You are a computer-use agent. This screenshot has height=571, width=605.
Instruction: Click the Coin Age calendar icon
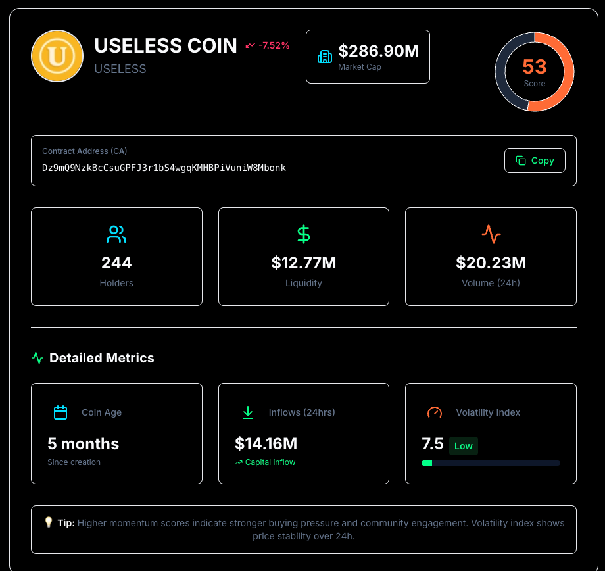pos(60,412)
